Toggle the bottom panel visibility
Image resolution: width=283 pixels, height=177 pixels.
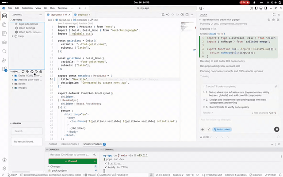(261, 8)
